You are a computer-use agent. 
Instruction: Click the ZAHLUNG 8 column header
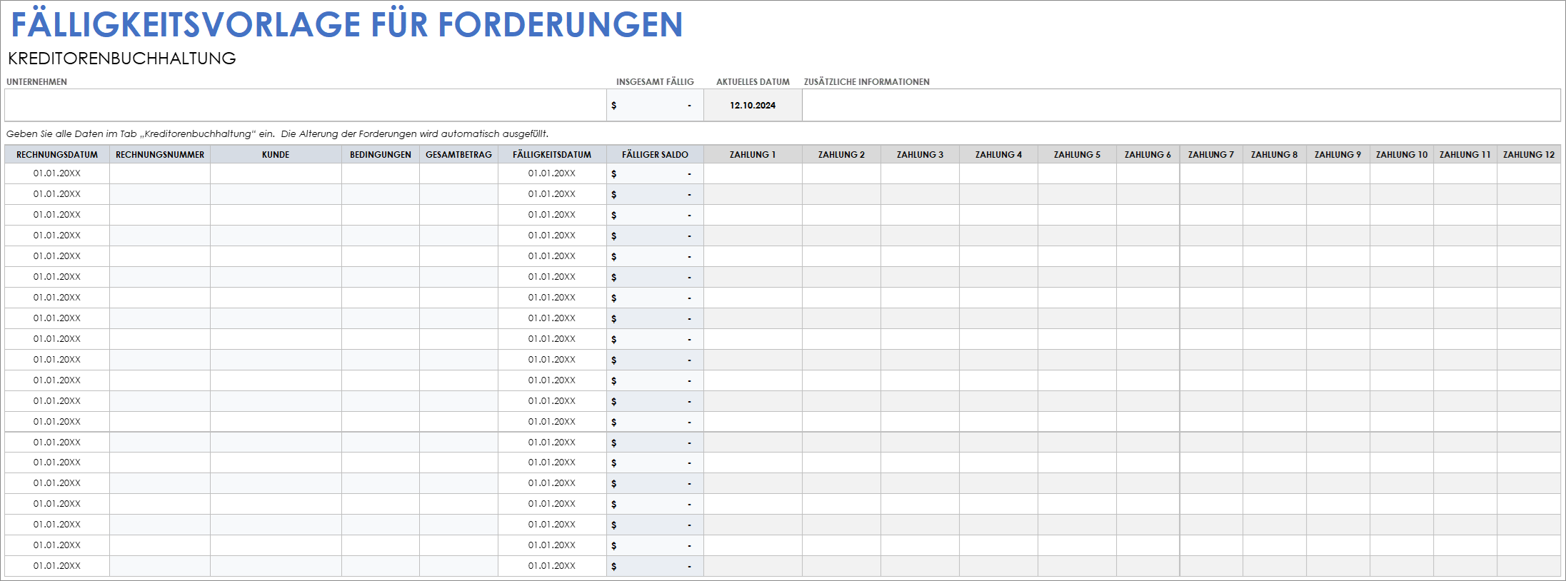pyautogui.click(x=1275, y=154)
